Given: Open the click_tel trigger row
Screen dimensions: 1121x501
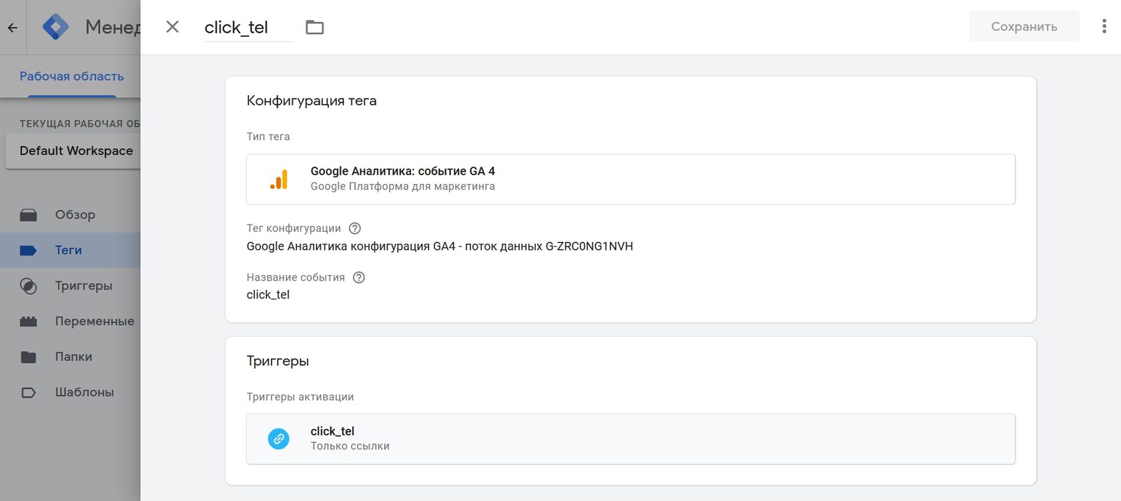Looking at the screenshot, I should pos(631,439).
